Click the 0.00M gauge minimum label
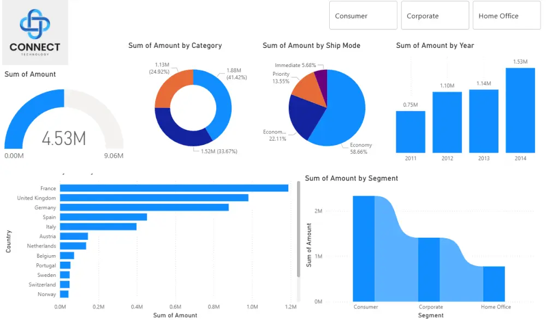 pyautogui.click(x=14, y=156)
